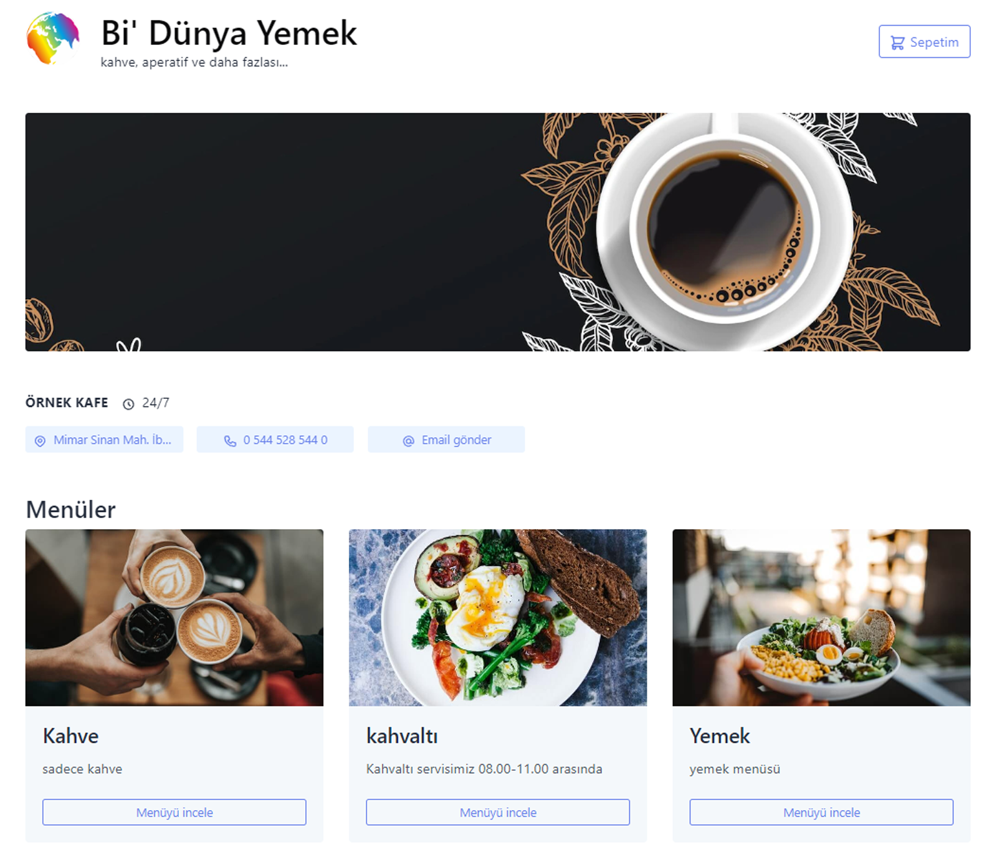Viewport: 997px width, 850px height.
Task: Click Menüyü incele under Kahve
Action: tap(174, 812)
